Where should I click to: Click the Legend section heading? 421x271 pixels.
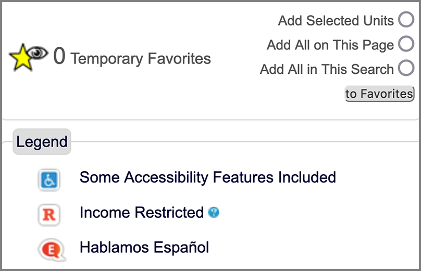[x=42, y=141]
